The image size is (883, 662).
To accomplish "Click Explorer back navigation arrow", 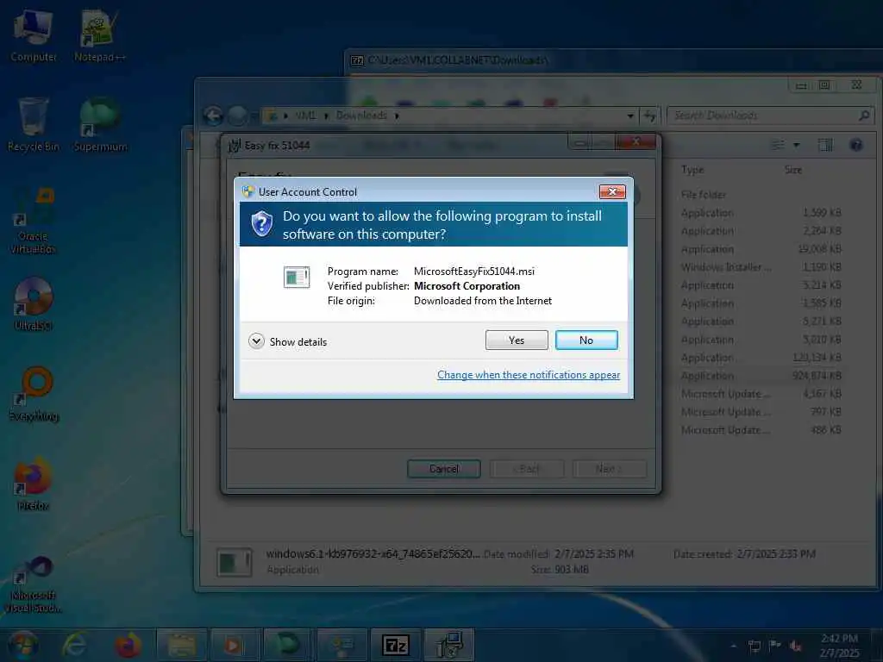I will pos(214,116).
